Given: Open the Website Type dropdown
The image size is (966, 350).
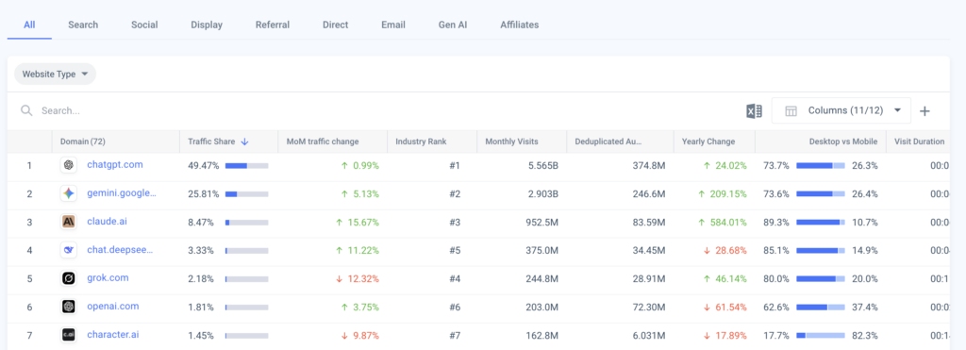Looking at the screenshot, I should pyautogui.click(x=55, y=74).
